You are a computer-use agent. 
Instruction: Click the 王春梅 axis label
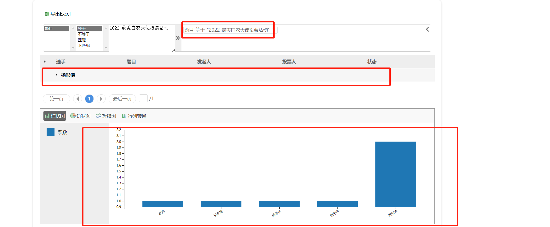pos(218,214)
